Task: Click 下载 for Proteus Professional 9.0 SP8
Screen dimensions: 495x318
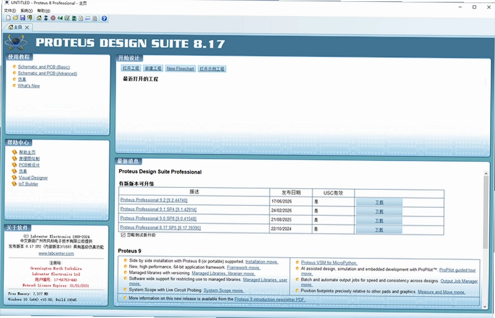Action: pos(379,221)
